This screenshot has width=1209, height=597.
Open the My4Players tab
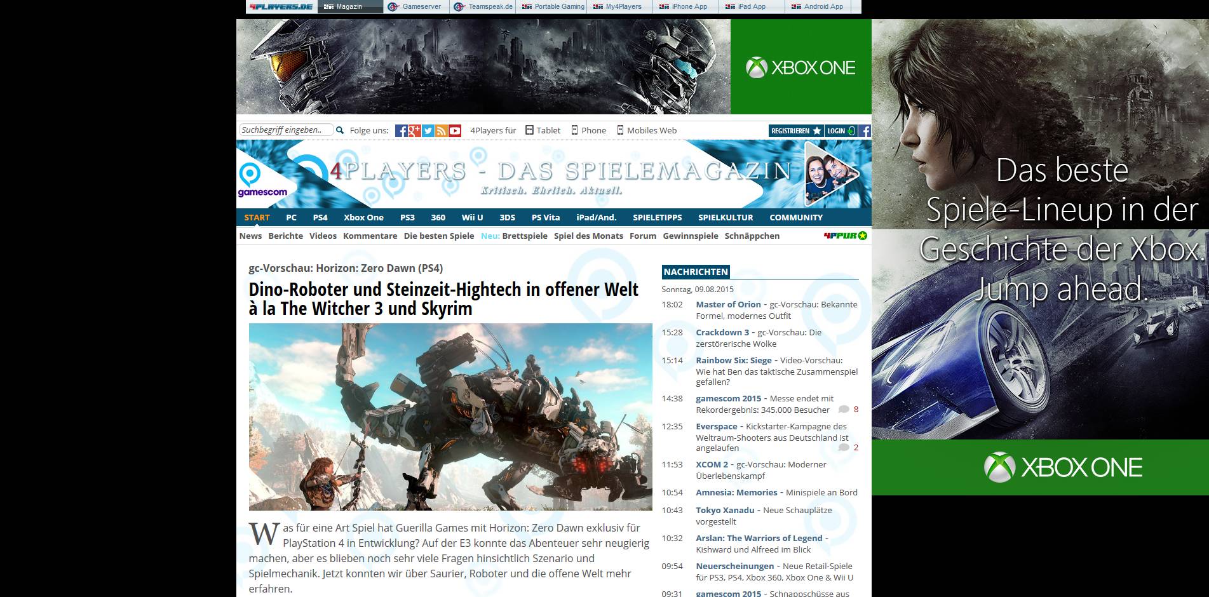click(619, 6)
